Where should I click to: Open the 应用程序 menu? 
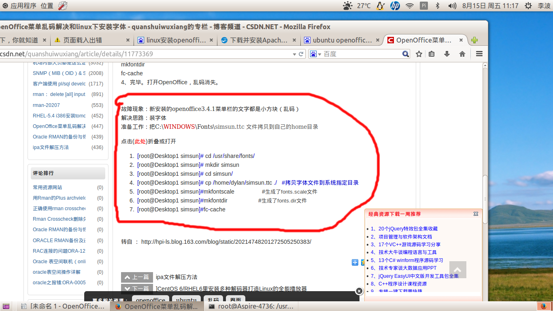pyautogui.click(x=23, y=6)
